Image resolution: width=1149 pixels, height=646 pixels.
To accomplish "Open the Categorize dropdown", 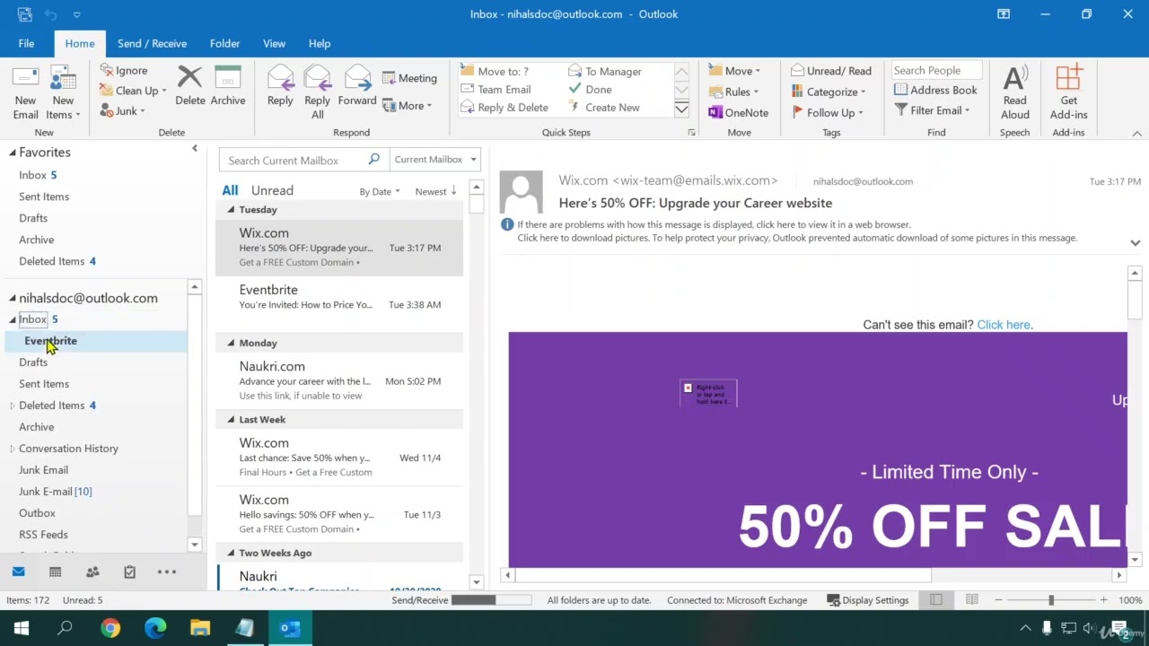I will (x=829, y=92).
